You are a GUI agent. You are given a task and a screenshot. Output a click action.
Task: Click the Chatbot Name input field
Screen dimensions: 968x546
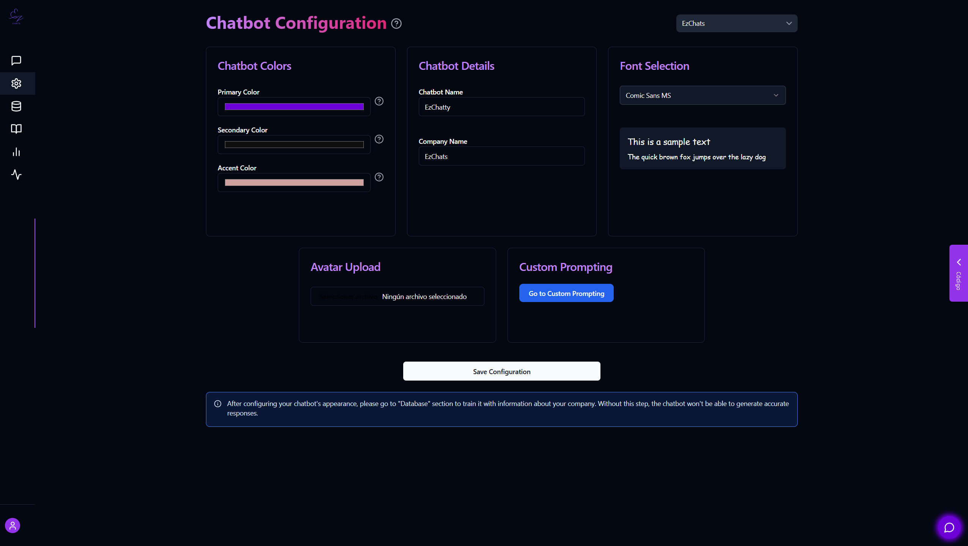point(501,107)
